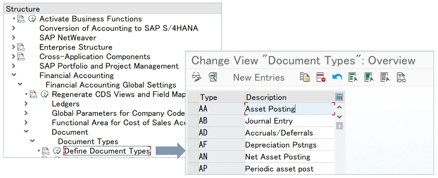Viewport: 438px width, 178px height.
Task: Select the row marker for type AD
Action: 193,133
